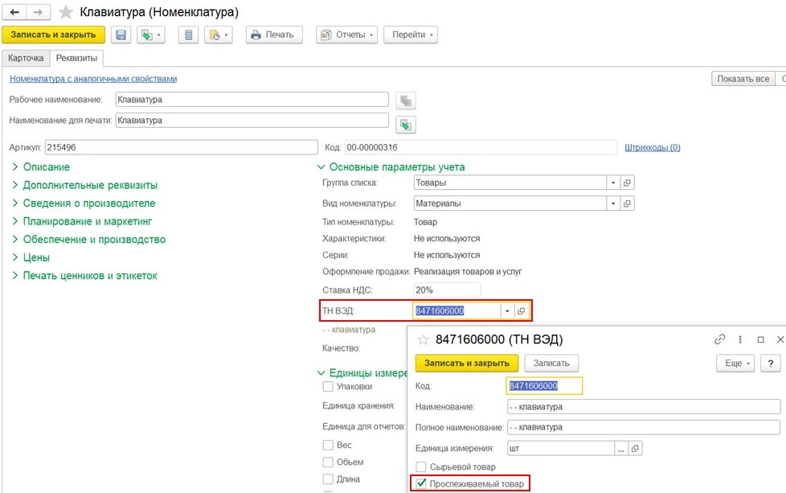
Task: Switch to the Реквизиты tab
Action: click(x=76, y=58)
